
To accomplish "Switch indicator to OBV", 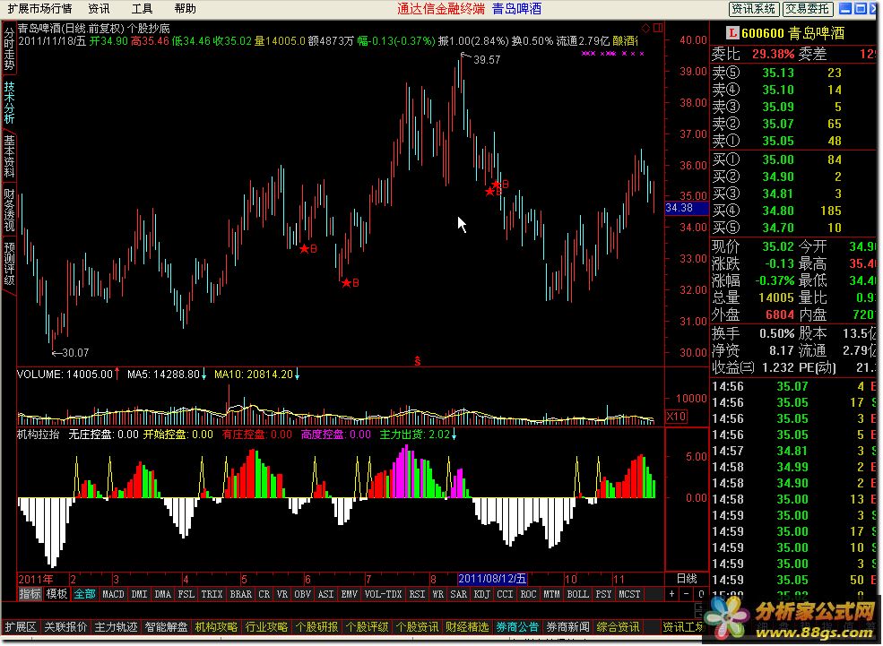I will coord(302,594).
